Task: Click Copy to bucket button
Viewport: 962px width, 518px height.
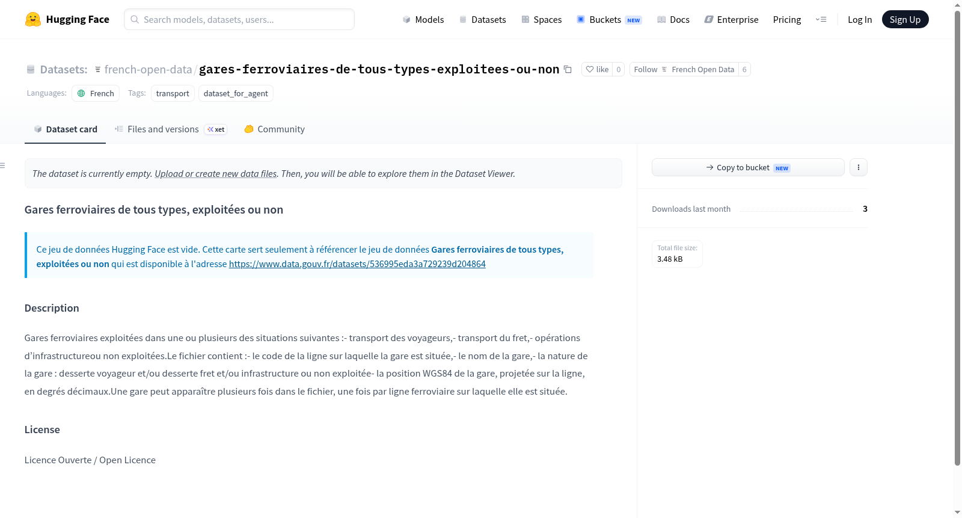Action: pos(748,167)
